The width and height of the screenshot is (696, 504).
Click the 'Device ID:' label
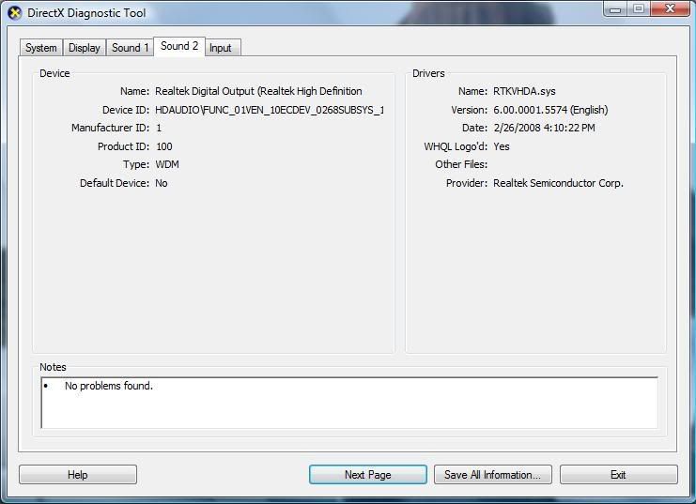click(x=126, y=110)
